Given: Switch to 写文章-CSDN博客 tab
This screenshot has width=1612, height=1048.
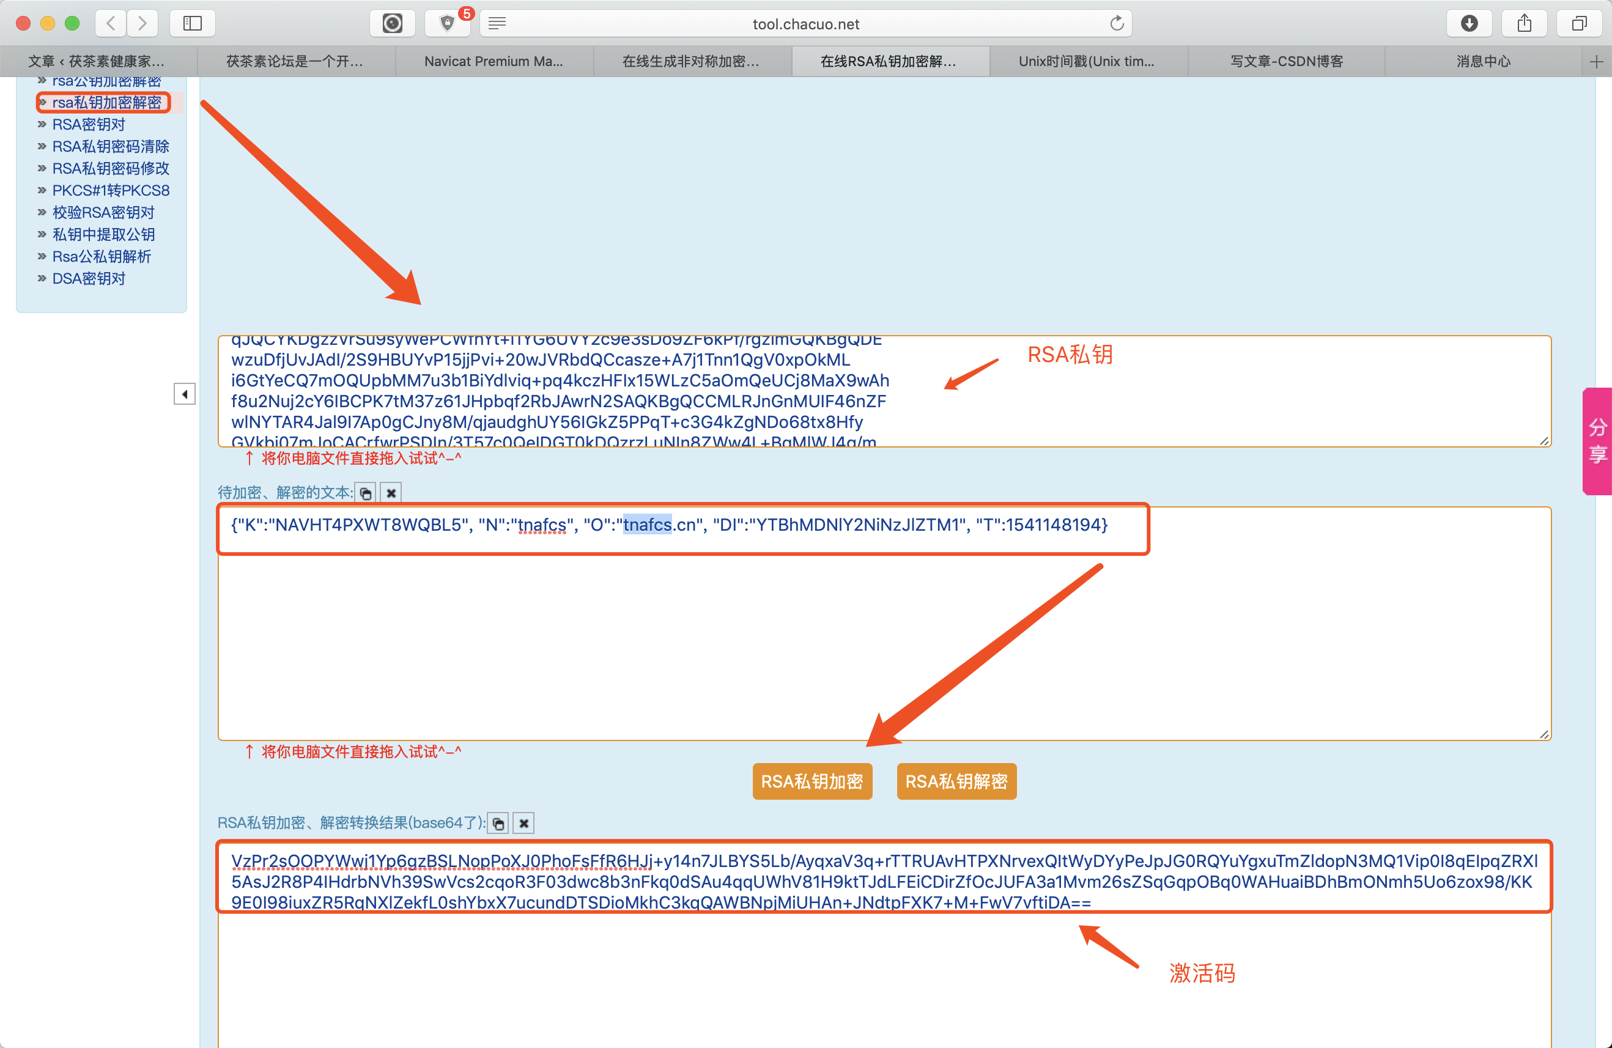Looking at the screenshot, I should pyautogui.click(x=1287, y=62).
